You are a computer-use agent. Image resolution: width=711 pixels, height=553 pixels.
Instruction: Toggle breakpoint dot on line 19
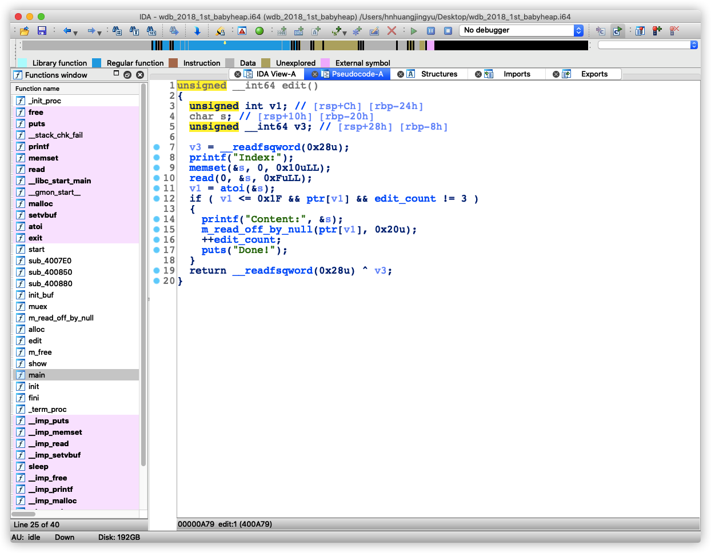[157, 271]
